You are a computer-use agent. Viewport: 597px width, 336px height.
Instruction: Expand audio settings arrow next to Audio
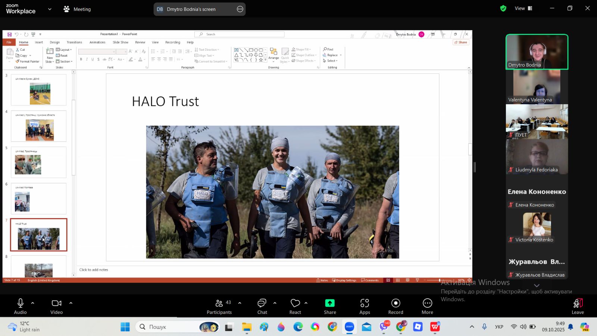[33, 303]
